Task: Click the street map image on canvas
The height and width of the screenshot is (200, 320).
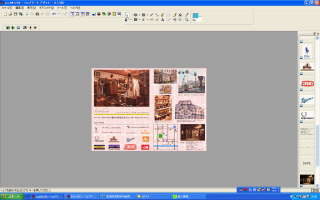Action: (x=165, y=137)
